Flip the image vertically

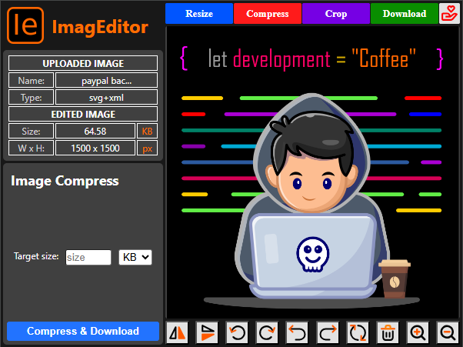click(208, 332)
